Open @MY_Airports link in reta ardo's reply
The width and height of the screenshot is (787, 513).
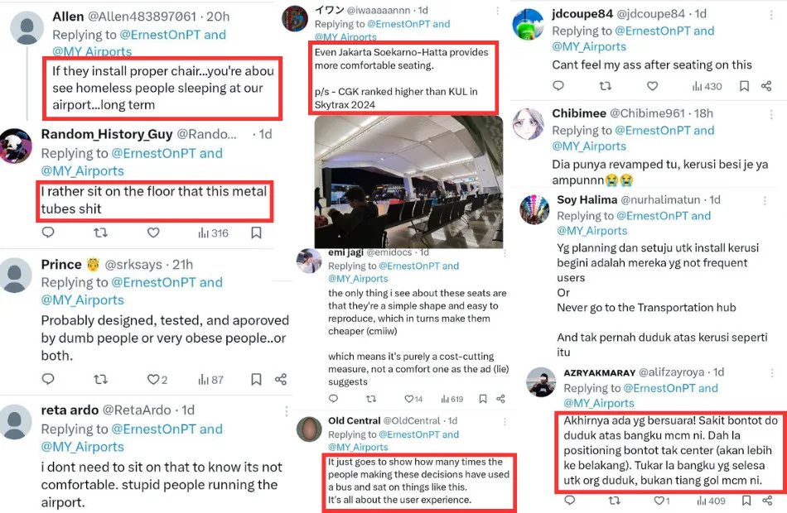click(x=82, y=447)
